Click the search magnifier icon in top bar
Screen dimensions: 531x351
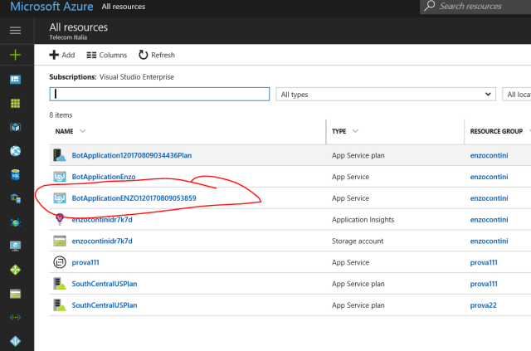[429, 7]
